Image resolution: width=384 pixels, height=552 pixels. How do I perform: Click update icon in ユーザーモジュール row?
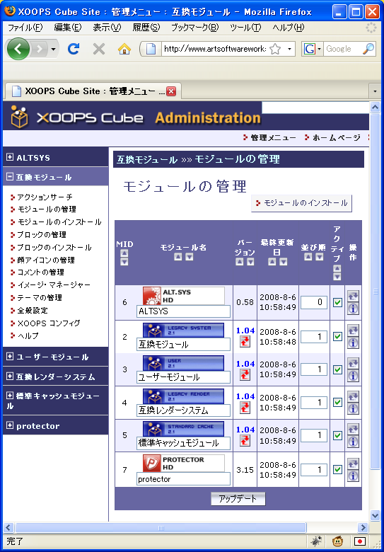(x=353, y=363)
